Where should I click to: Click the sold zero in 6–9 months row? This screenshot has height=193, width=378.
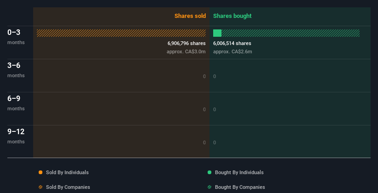[204, 109]
